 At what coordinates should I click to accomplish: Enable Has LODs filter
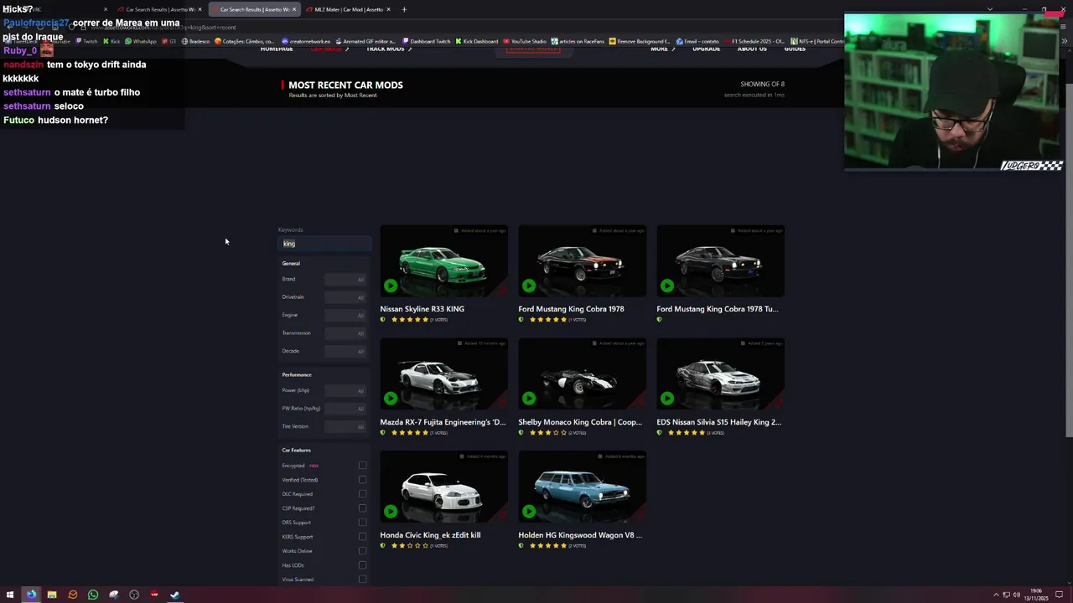[x=362, y=565]
